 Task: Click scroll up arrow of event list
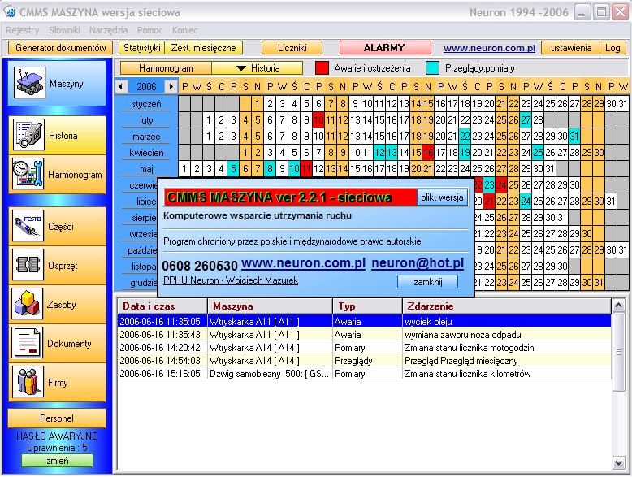pos(619,306)
